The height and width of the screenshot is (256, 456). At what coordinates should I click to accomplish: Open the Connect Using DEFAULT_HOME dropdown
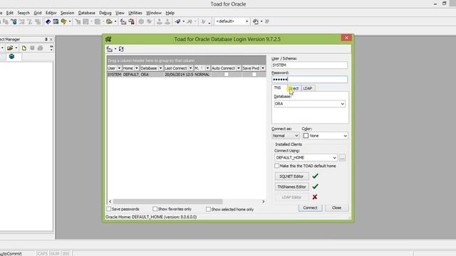tap(334, 158)
